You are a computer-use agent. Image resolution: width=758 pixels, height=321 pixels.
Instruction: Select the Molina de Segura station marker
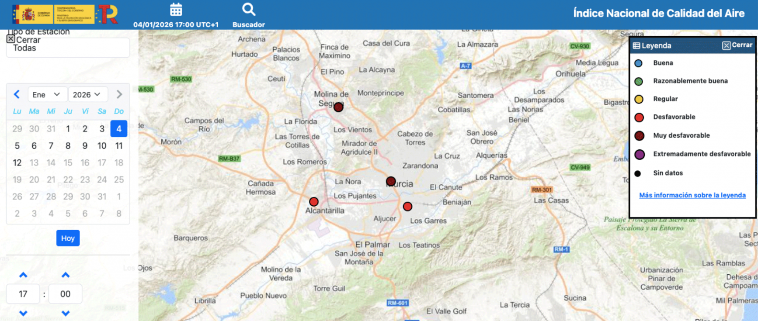tap(338, 107)
